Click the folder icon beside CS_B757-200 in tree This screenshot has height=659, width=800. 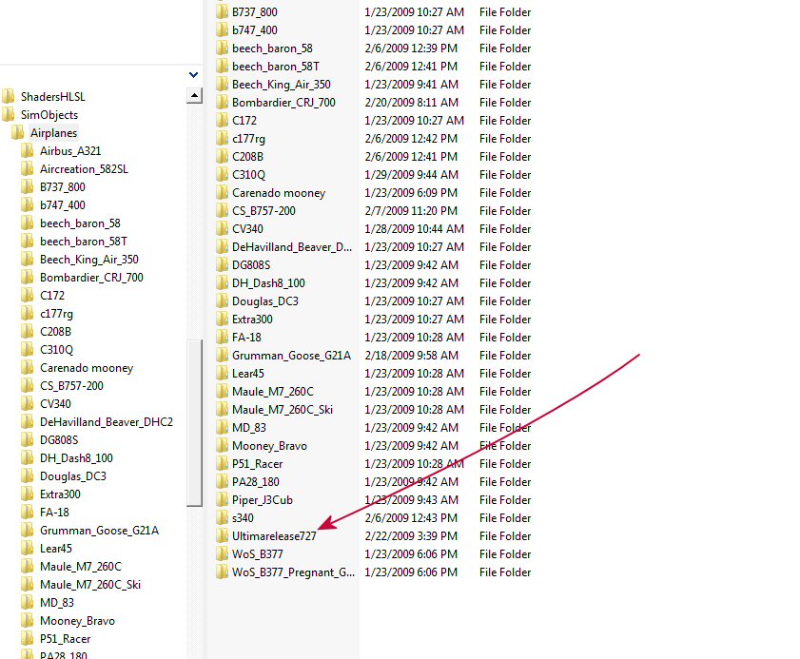28,385
